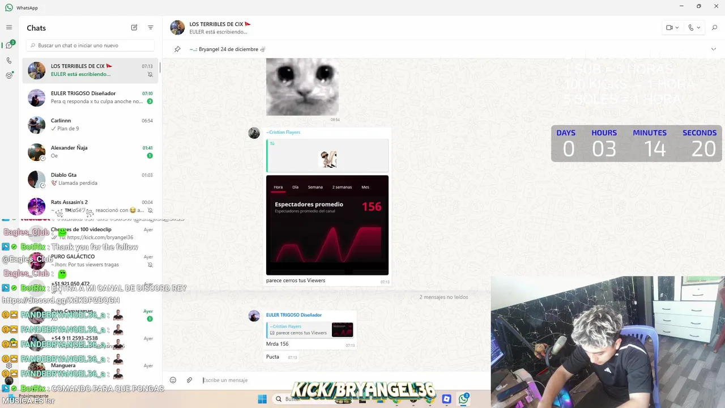Click Diablo Gta's profile picture

[37, 179]
